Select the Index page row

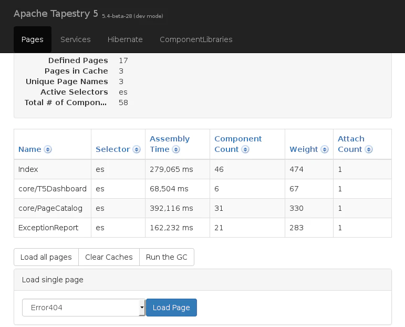click(x=28, y=169)
